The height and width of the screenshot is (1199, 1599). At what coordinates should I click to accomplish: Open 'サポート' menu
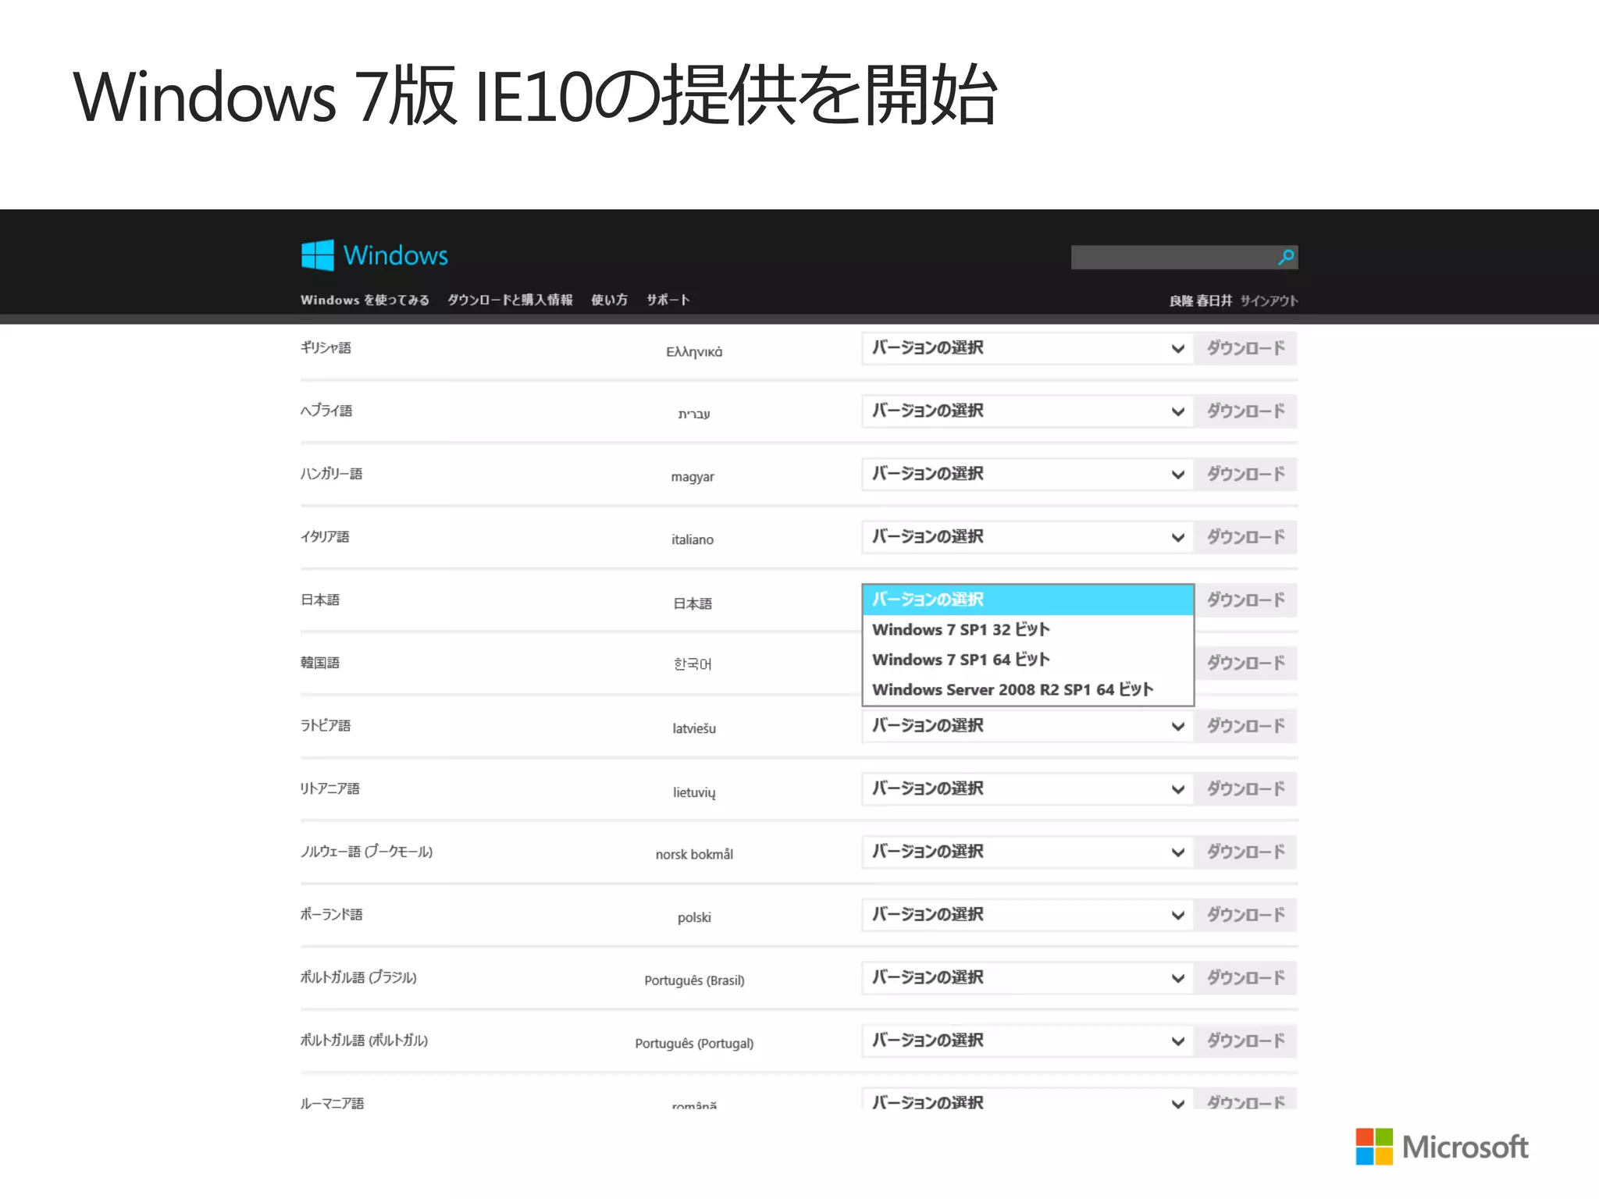(x=668, y=300)
